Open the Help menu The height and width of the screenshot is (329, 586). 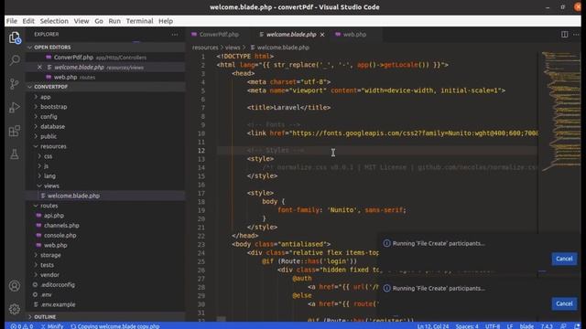pyautogui.click(x=166, y=21)
